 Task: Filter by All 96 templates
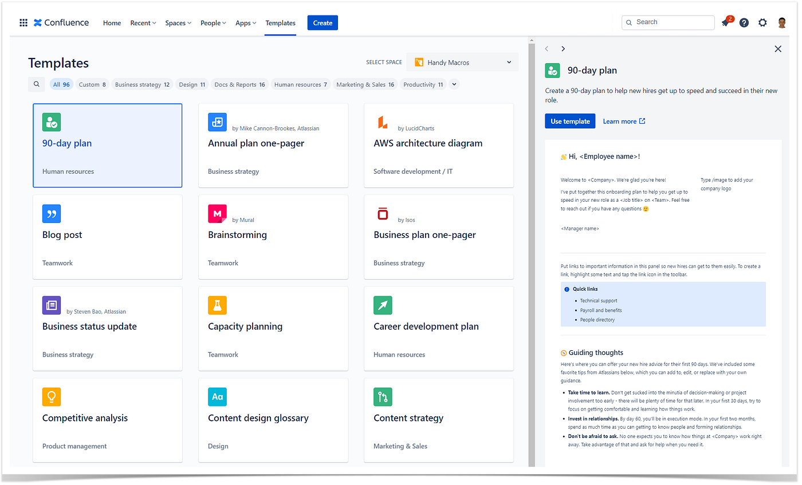point(61,84)
